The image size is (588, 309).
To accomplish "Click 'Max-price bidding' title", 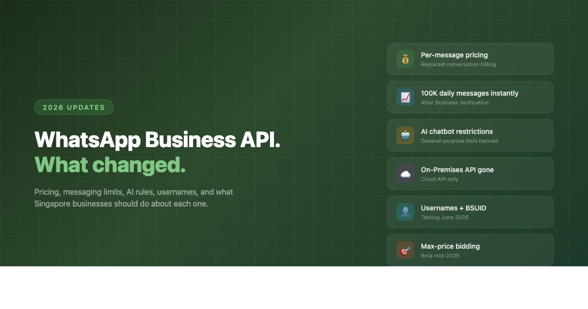I will click(x=450, y=246).
